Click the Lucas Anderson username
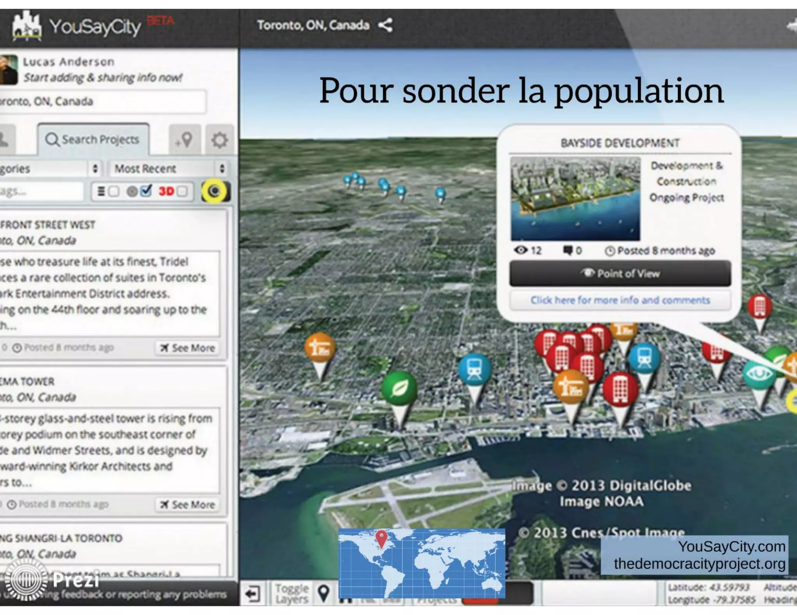Image resolution: width=797 pixels, height=615 pixels. (68, 61)
